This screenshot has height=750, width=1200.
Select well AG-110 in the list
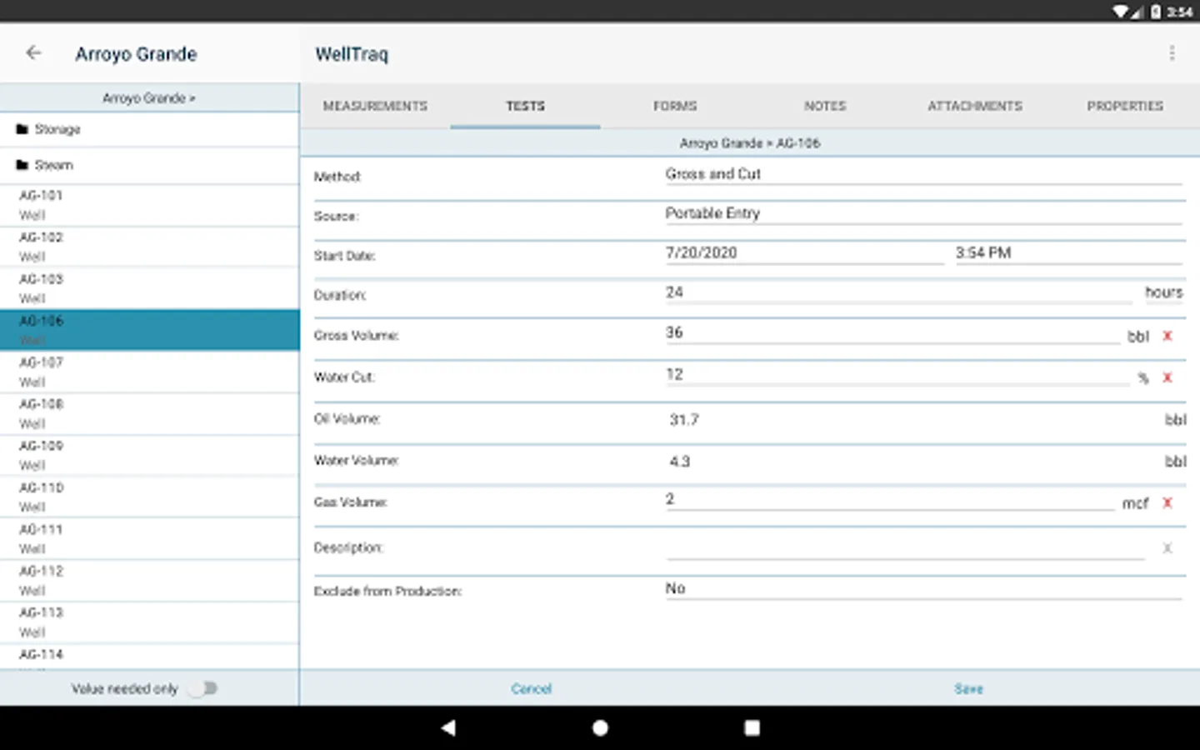150,497
